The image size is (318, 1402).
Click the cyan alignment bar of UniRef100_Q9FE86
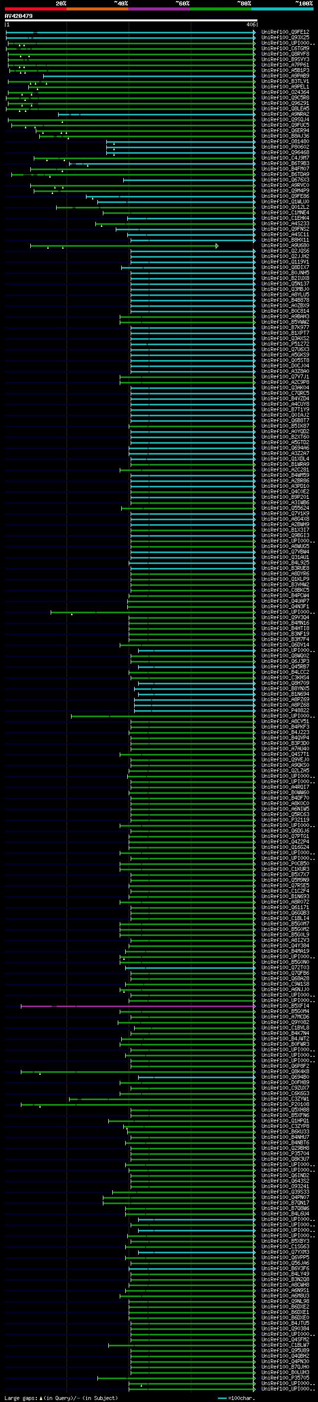(x=171, y=196)
